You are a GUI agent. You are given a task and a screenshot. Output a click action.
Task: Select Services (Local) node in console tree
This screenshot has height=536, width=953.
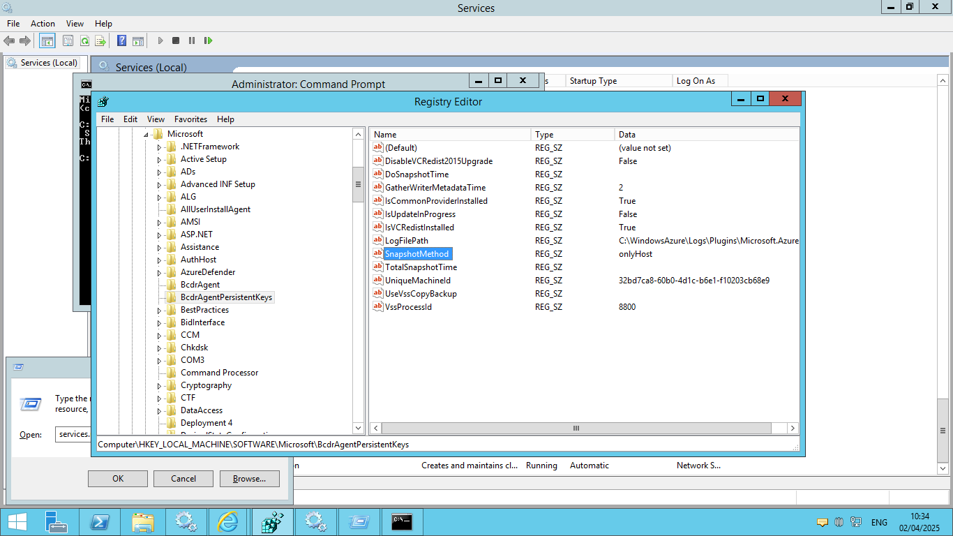[49, 63]
